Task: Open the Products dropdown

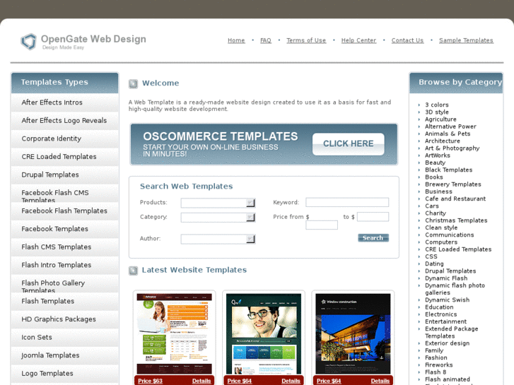Action: 218,203
